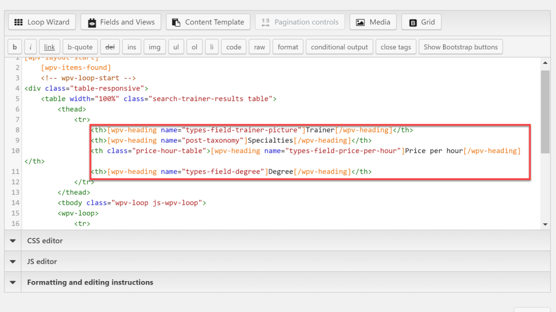
Task: Apply italic with the i button
Action: coord(31,47)
